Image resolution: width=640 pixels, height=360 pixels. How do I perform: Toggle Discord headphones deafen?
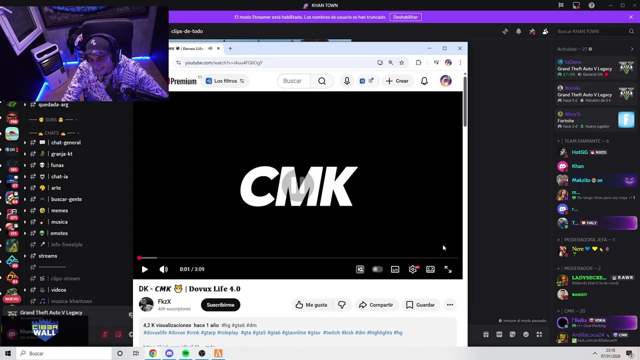(x=118, y=334)
